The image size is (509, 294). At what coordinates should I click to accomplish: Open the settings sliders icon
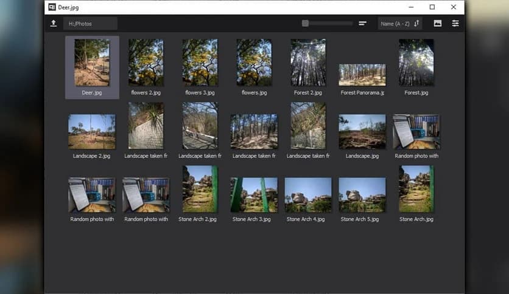455,24
